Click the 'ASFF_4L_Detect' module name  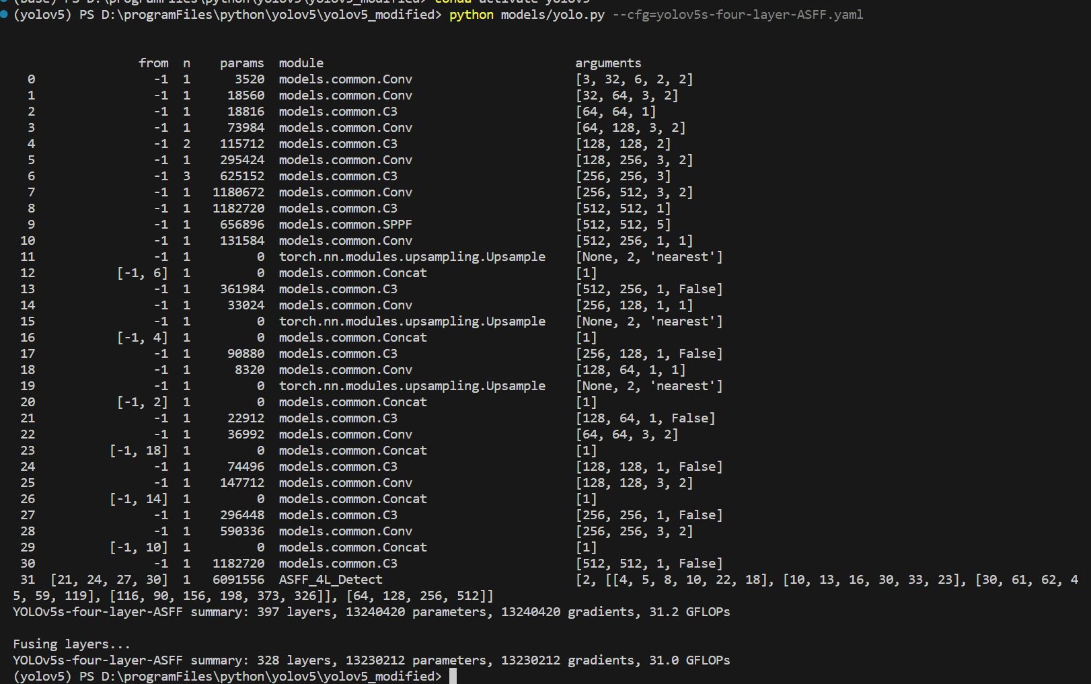pyautogui.click(x=331, y=579)
